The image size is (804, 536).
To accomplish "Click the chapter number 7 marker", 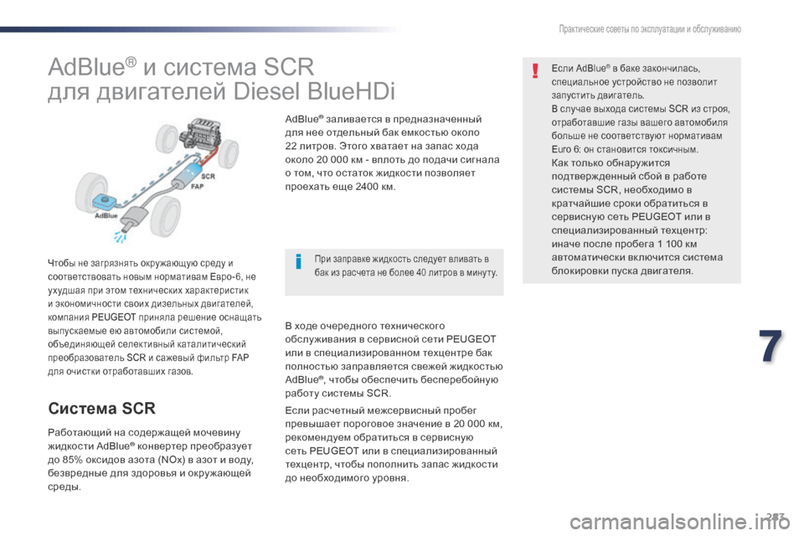I will pos(770,346).
